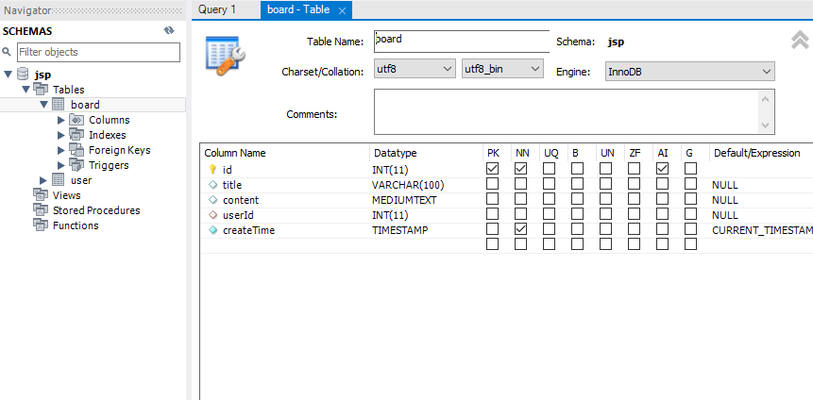Expand the Foreign Keys node
The height and width of the screenshot is (400, 813).
pos(61,150)
